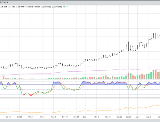Select the Nov 3 axis label

pos(42,117)
